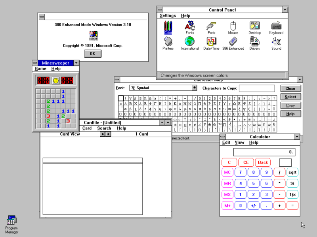Click the Back button on Calculator
This screenshot has width=317, height=237.
pyautogui.click(x=263, y=162)
